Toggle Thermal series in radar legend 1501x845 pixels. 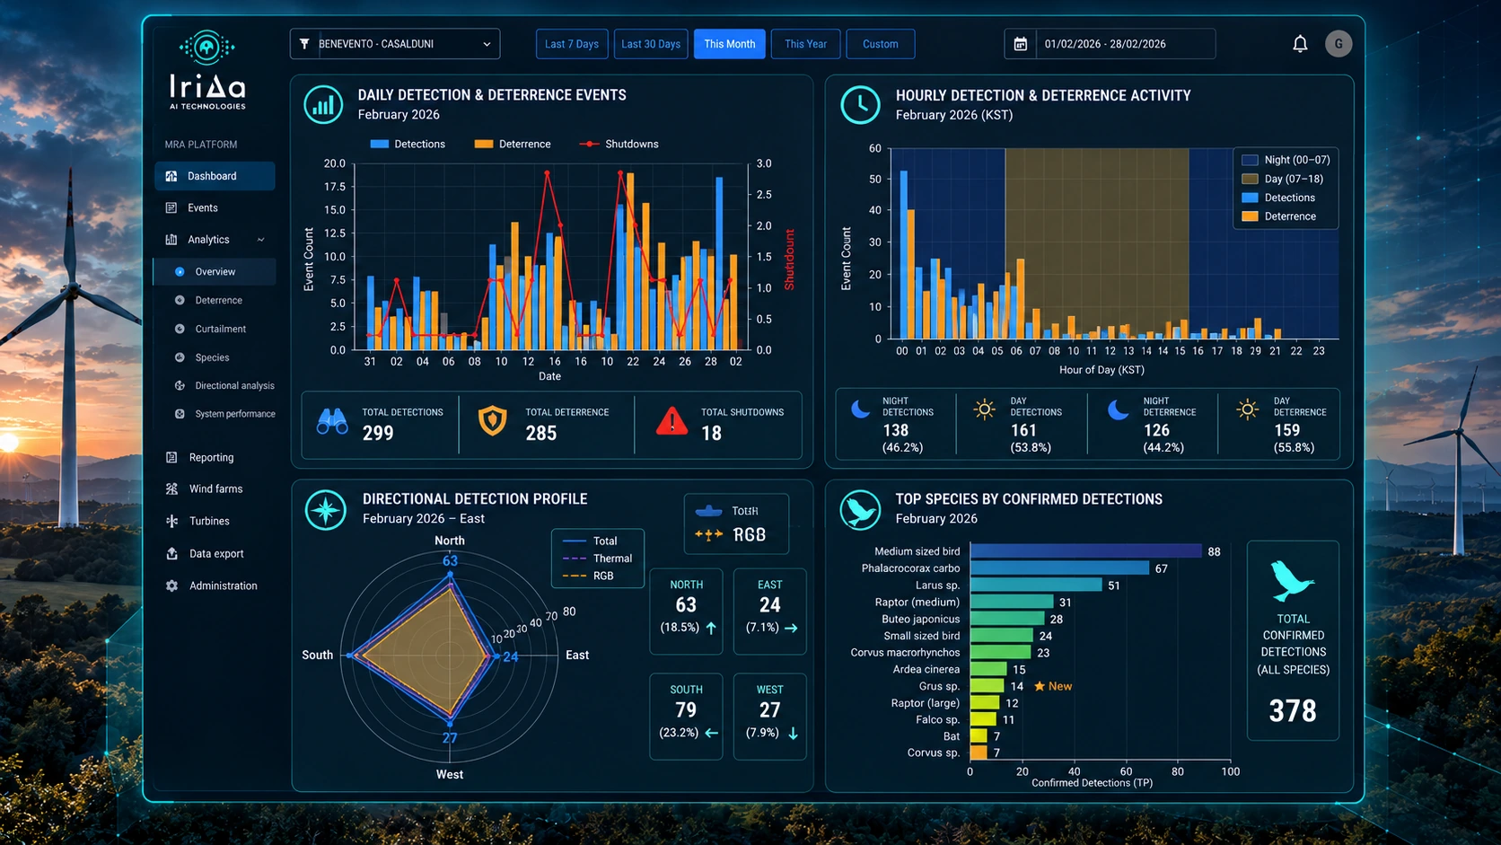pos(597,558)
